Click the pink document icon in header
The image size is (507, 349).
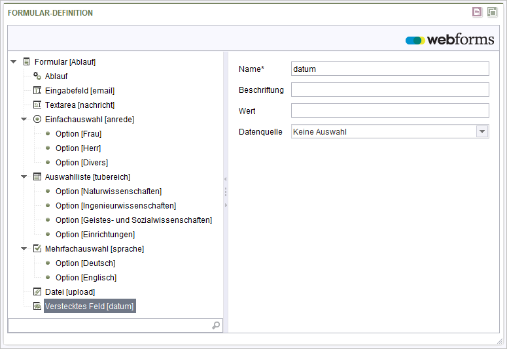tap(477, 12)
